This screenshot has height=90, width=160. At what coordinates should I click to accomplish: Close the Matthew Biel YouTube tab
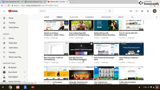[67, 2]
